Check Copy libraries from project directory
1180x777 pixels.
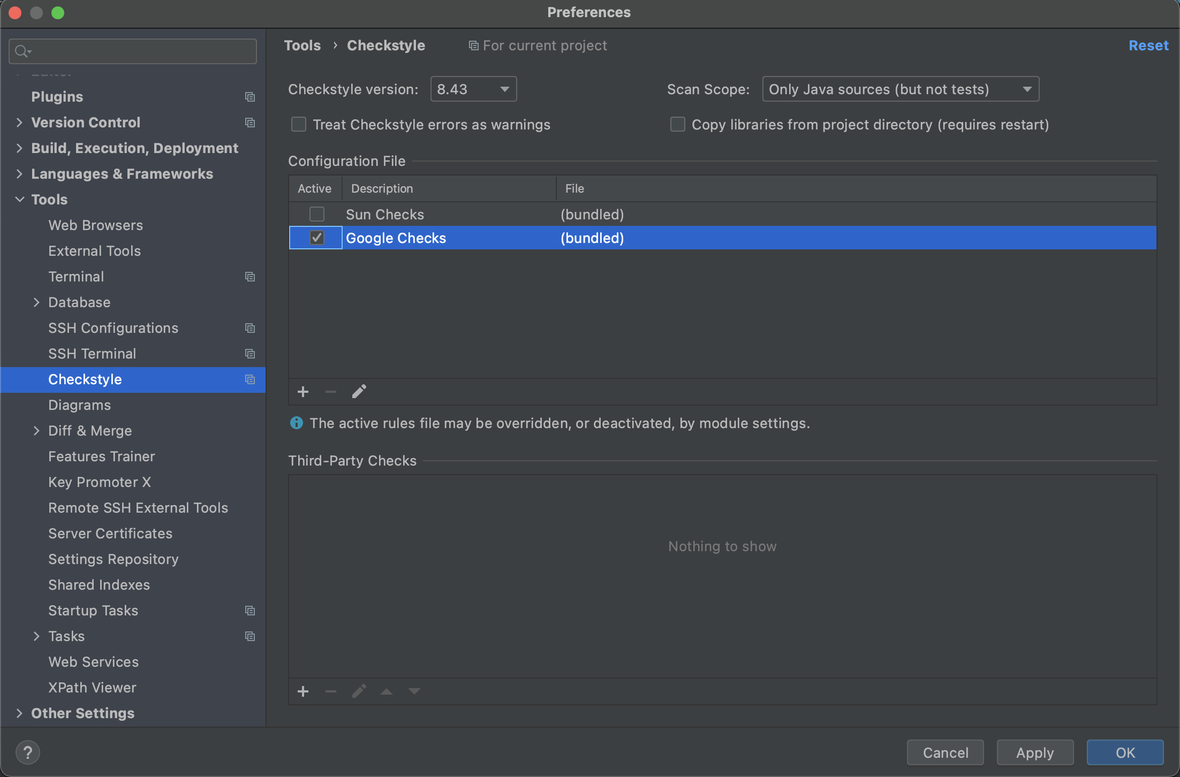click(678, 125)
